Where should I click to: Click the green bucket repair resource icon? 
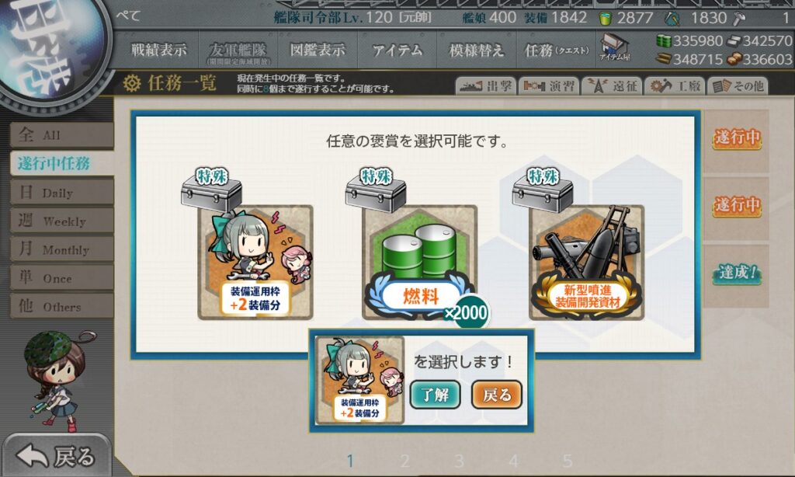point(605,19)
